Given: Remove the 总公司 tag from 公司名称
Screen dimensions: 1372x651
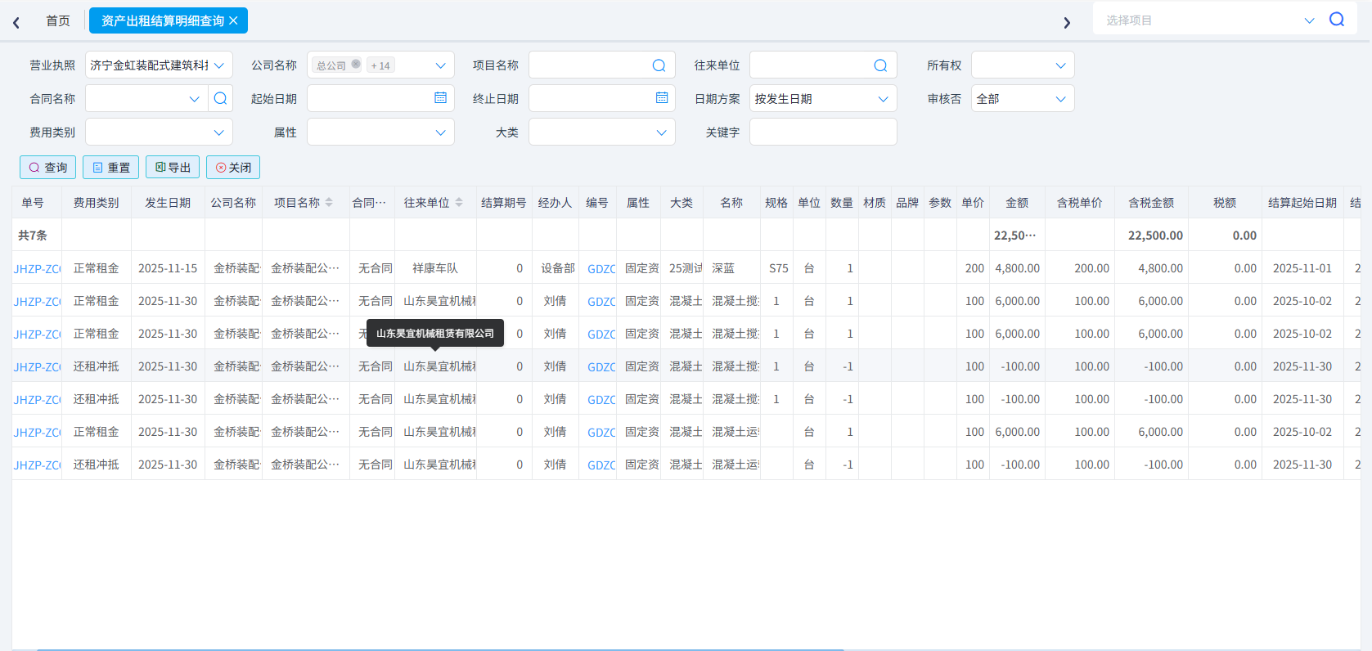Looking at the screenshot, I should 356,65.
